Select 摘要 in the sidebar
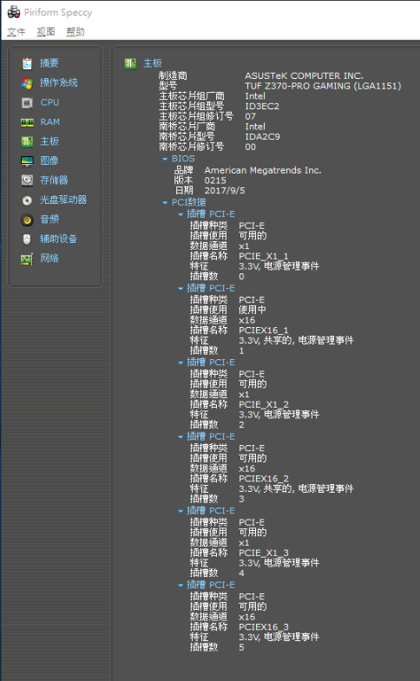Image resolution: width=420 pixels, height=681 pixels. point(49,63)
